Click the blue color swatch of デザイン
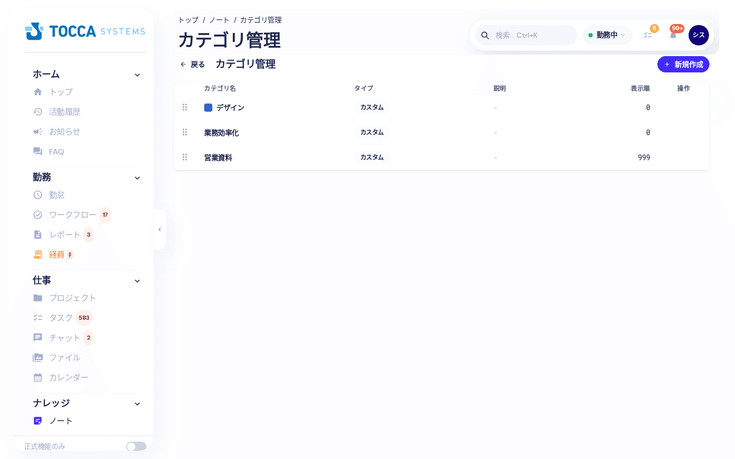The height and width of the screenshot is (459, 735). point(208,108)
